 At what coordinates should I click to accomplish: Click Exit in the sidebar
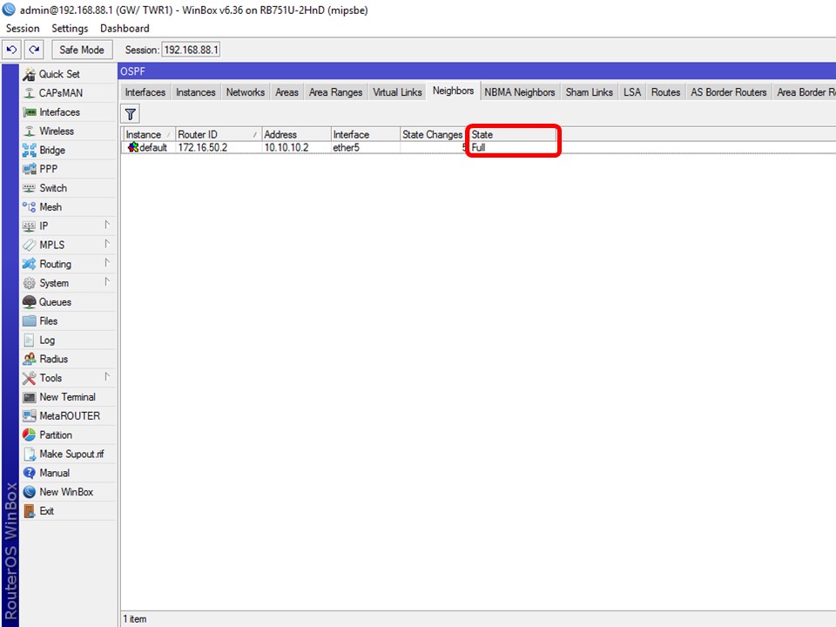pyautogui.click(x=68, y=511)
